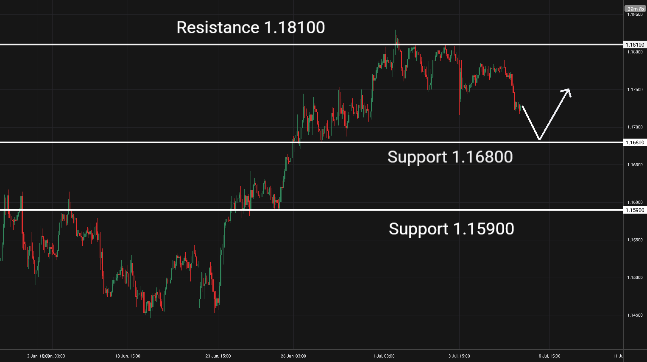
Task: Click the bottom vertex of the V-shaped projection
Action: pyautogui.click(x=539, y=139)
